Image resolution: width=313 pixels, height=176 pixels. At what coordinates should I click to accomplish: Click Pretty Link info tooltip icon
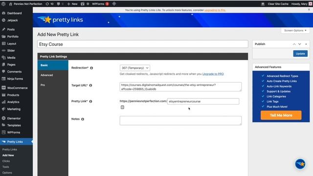point(90,101)
